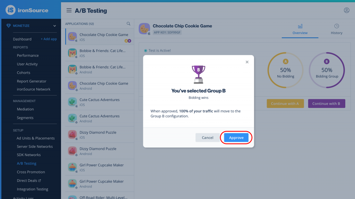Click the Continue with A button

285,103
